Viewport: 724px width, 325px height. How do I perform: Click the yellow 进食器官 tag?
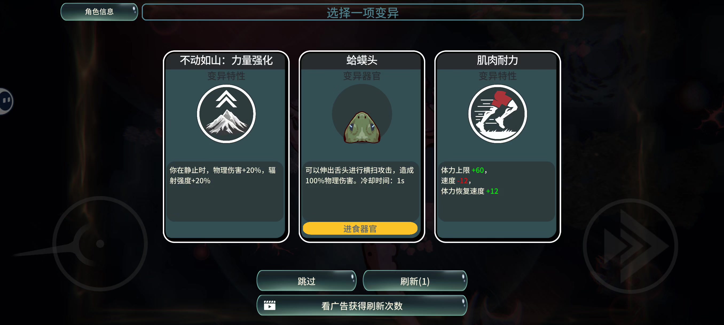(x=360, y=229)
